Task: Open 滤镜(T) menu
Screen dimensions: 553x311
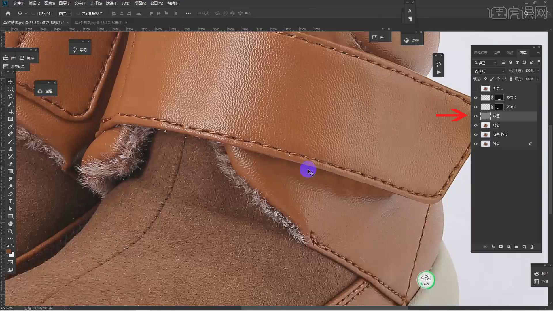Action: point(111,3)
